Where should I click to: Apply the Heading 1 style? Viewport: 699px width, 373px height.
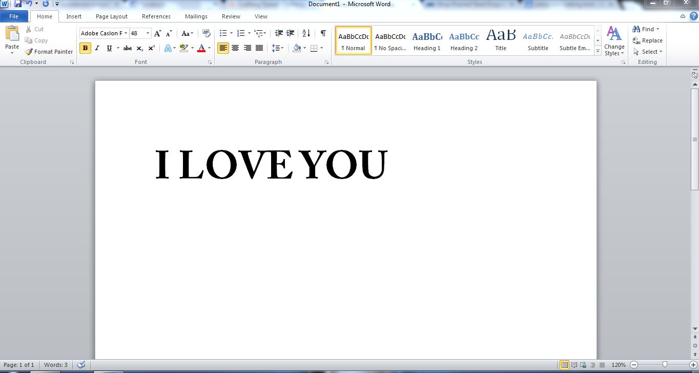coord(427,40)
